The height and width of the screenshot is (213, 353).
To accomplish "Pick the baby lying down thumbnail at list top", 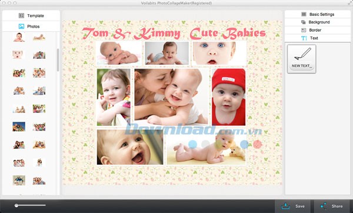I will click(x=39, y=37).
